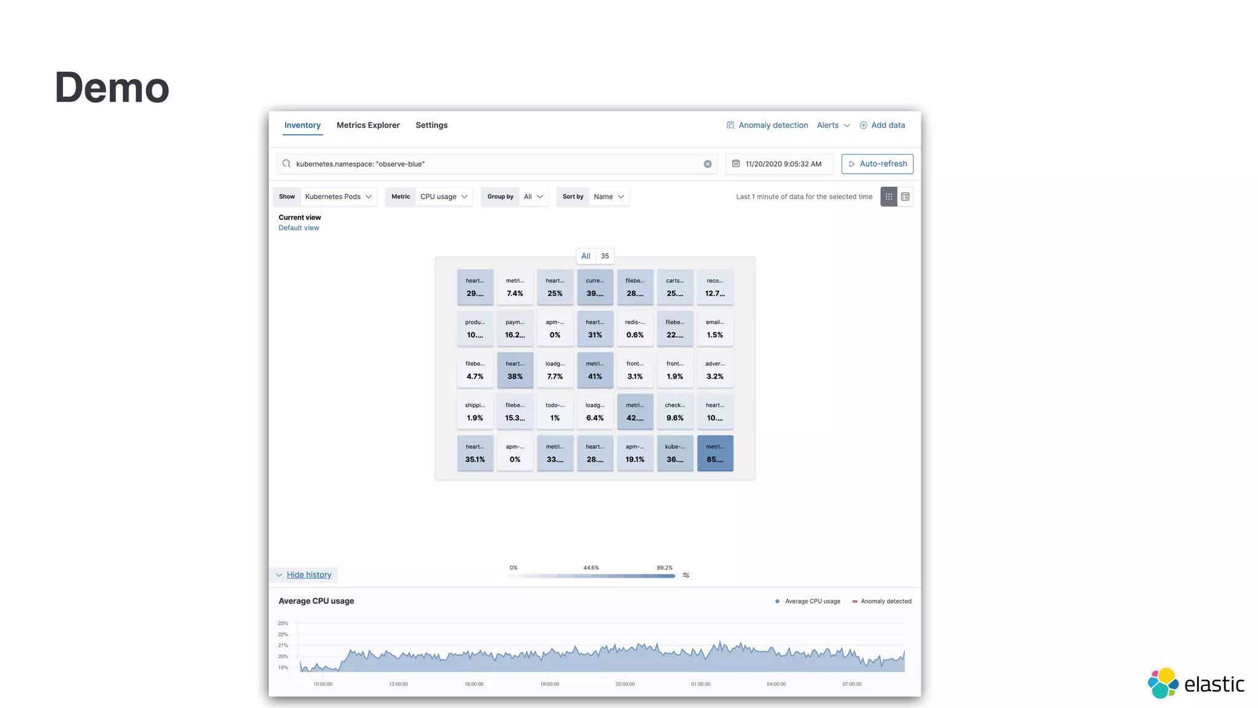This screenshot has width=1258, height=708.
Task: Click the calendar icon in date picker
Action: [736, 164]
